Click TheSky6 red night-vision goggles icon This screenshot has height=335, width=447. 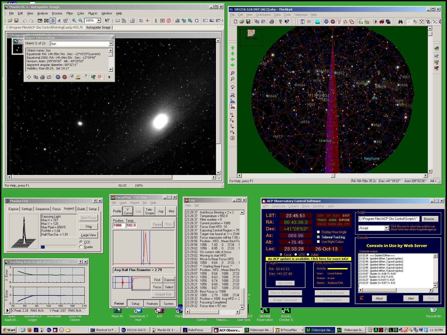pyautogui.click(x=381, y=22)
